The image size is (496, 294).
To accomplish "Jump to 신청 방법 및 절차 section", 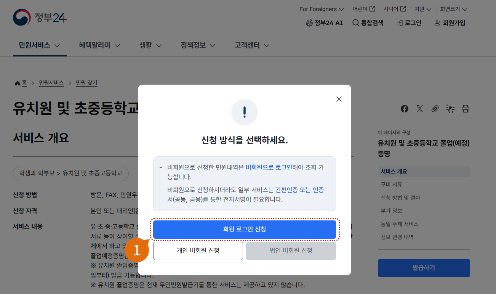I will [400, 198].
